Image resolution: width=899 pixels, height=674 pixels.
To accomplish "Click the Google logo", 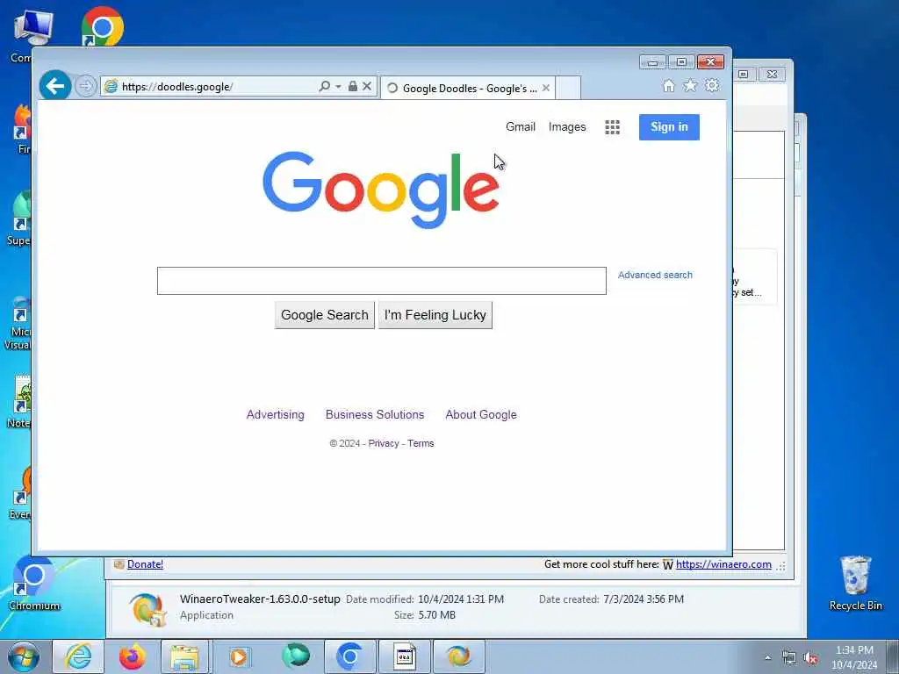I will click(381, 190).
